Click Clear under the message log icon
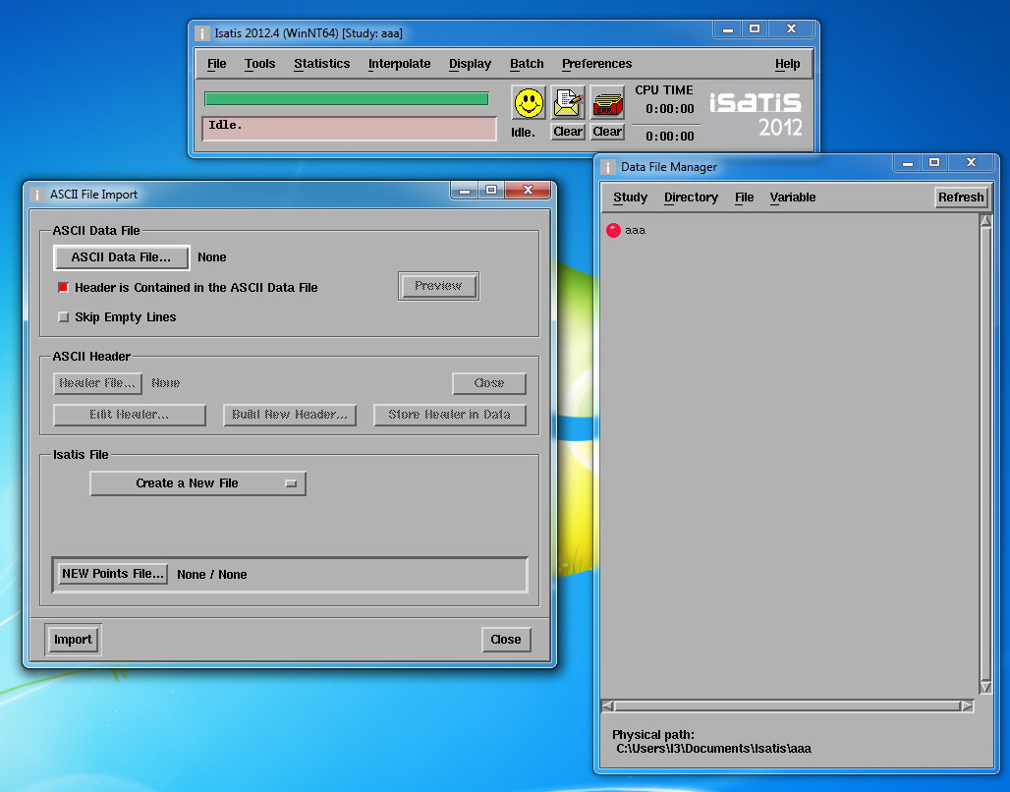The height and width of the screenshot is (792, 1010). pyautogui.click(x=568, y=132)
